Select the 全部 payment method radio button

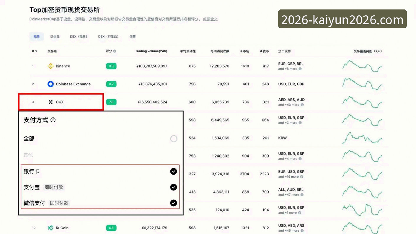pos(174,139)
